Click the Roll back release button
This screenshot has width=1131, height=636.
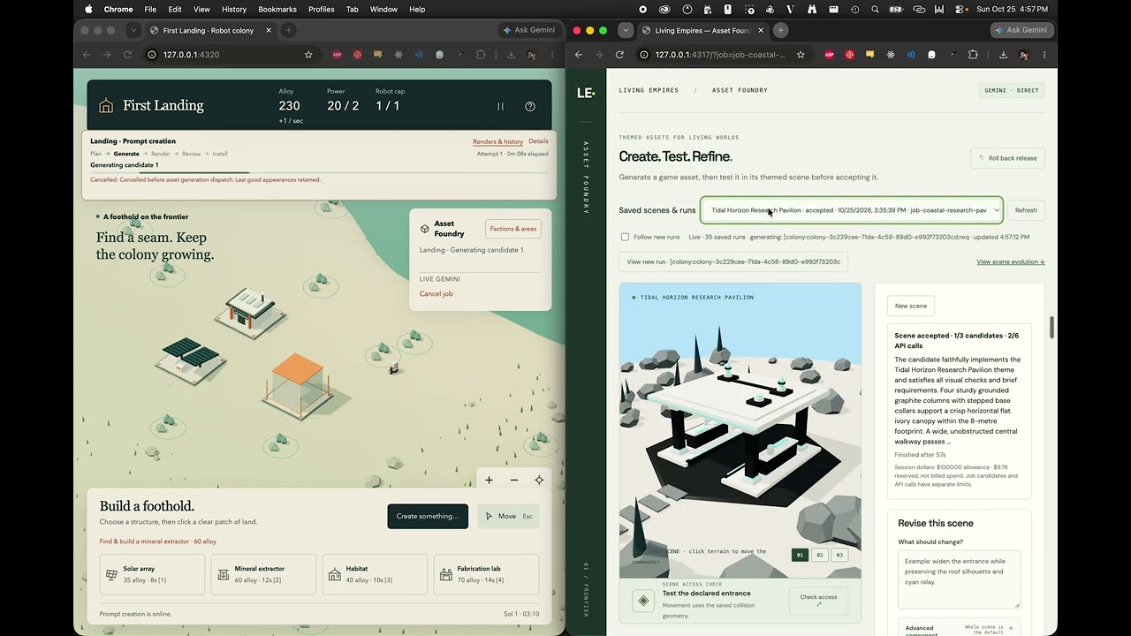point(1007,158)
